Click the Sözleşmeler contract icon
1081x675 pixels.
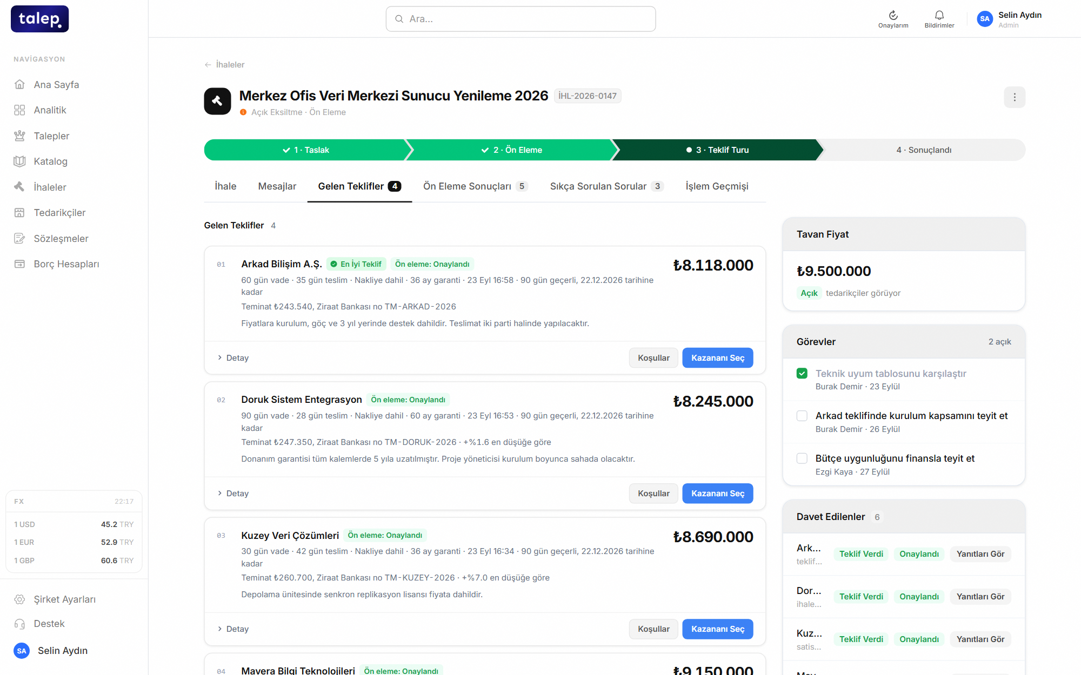tap(19, 238)
